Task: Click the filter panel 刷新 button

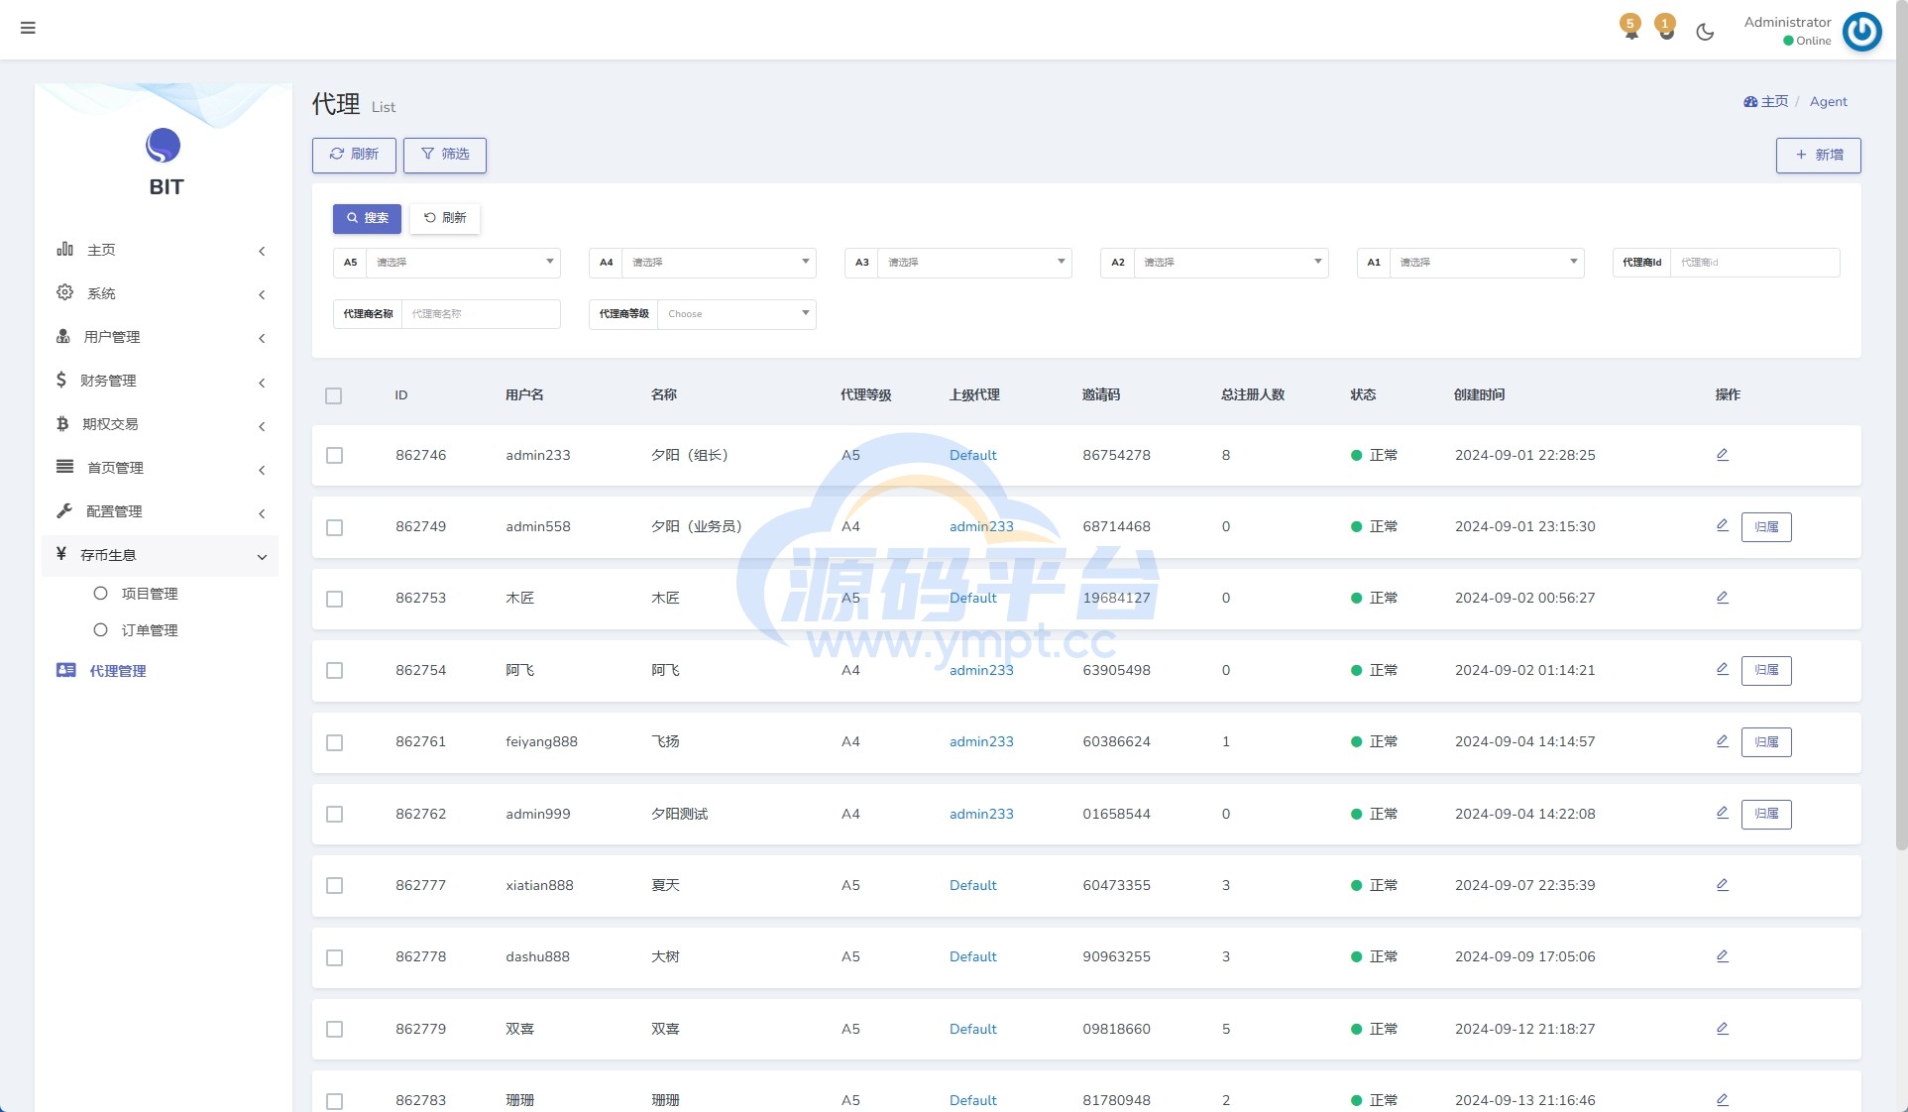Action: point(445,218)
